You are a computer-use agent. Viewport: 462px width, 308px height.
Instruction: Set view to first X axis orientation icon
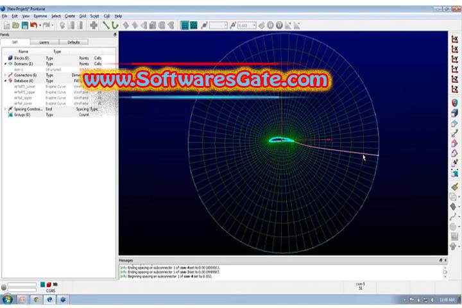[455, 39]
